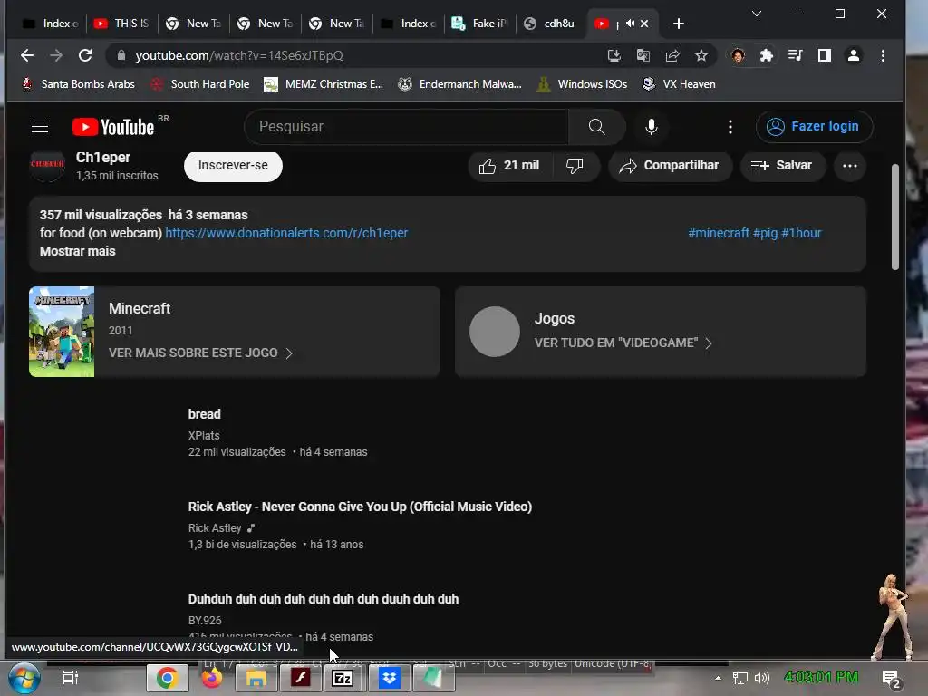Screen dimensions: 928x696
Task: Open Minecraft game thumbnail card
Action: (62, 332)
